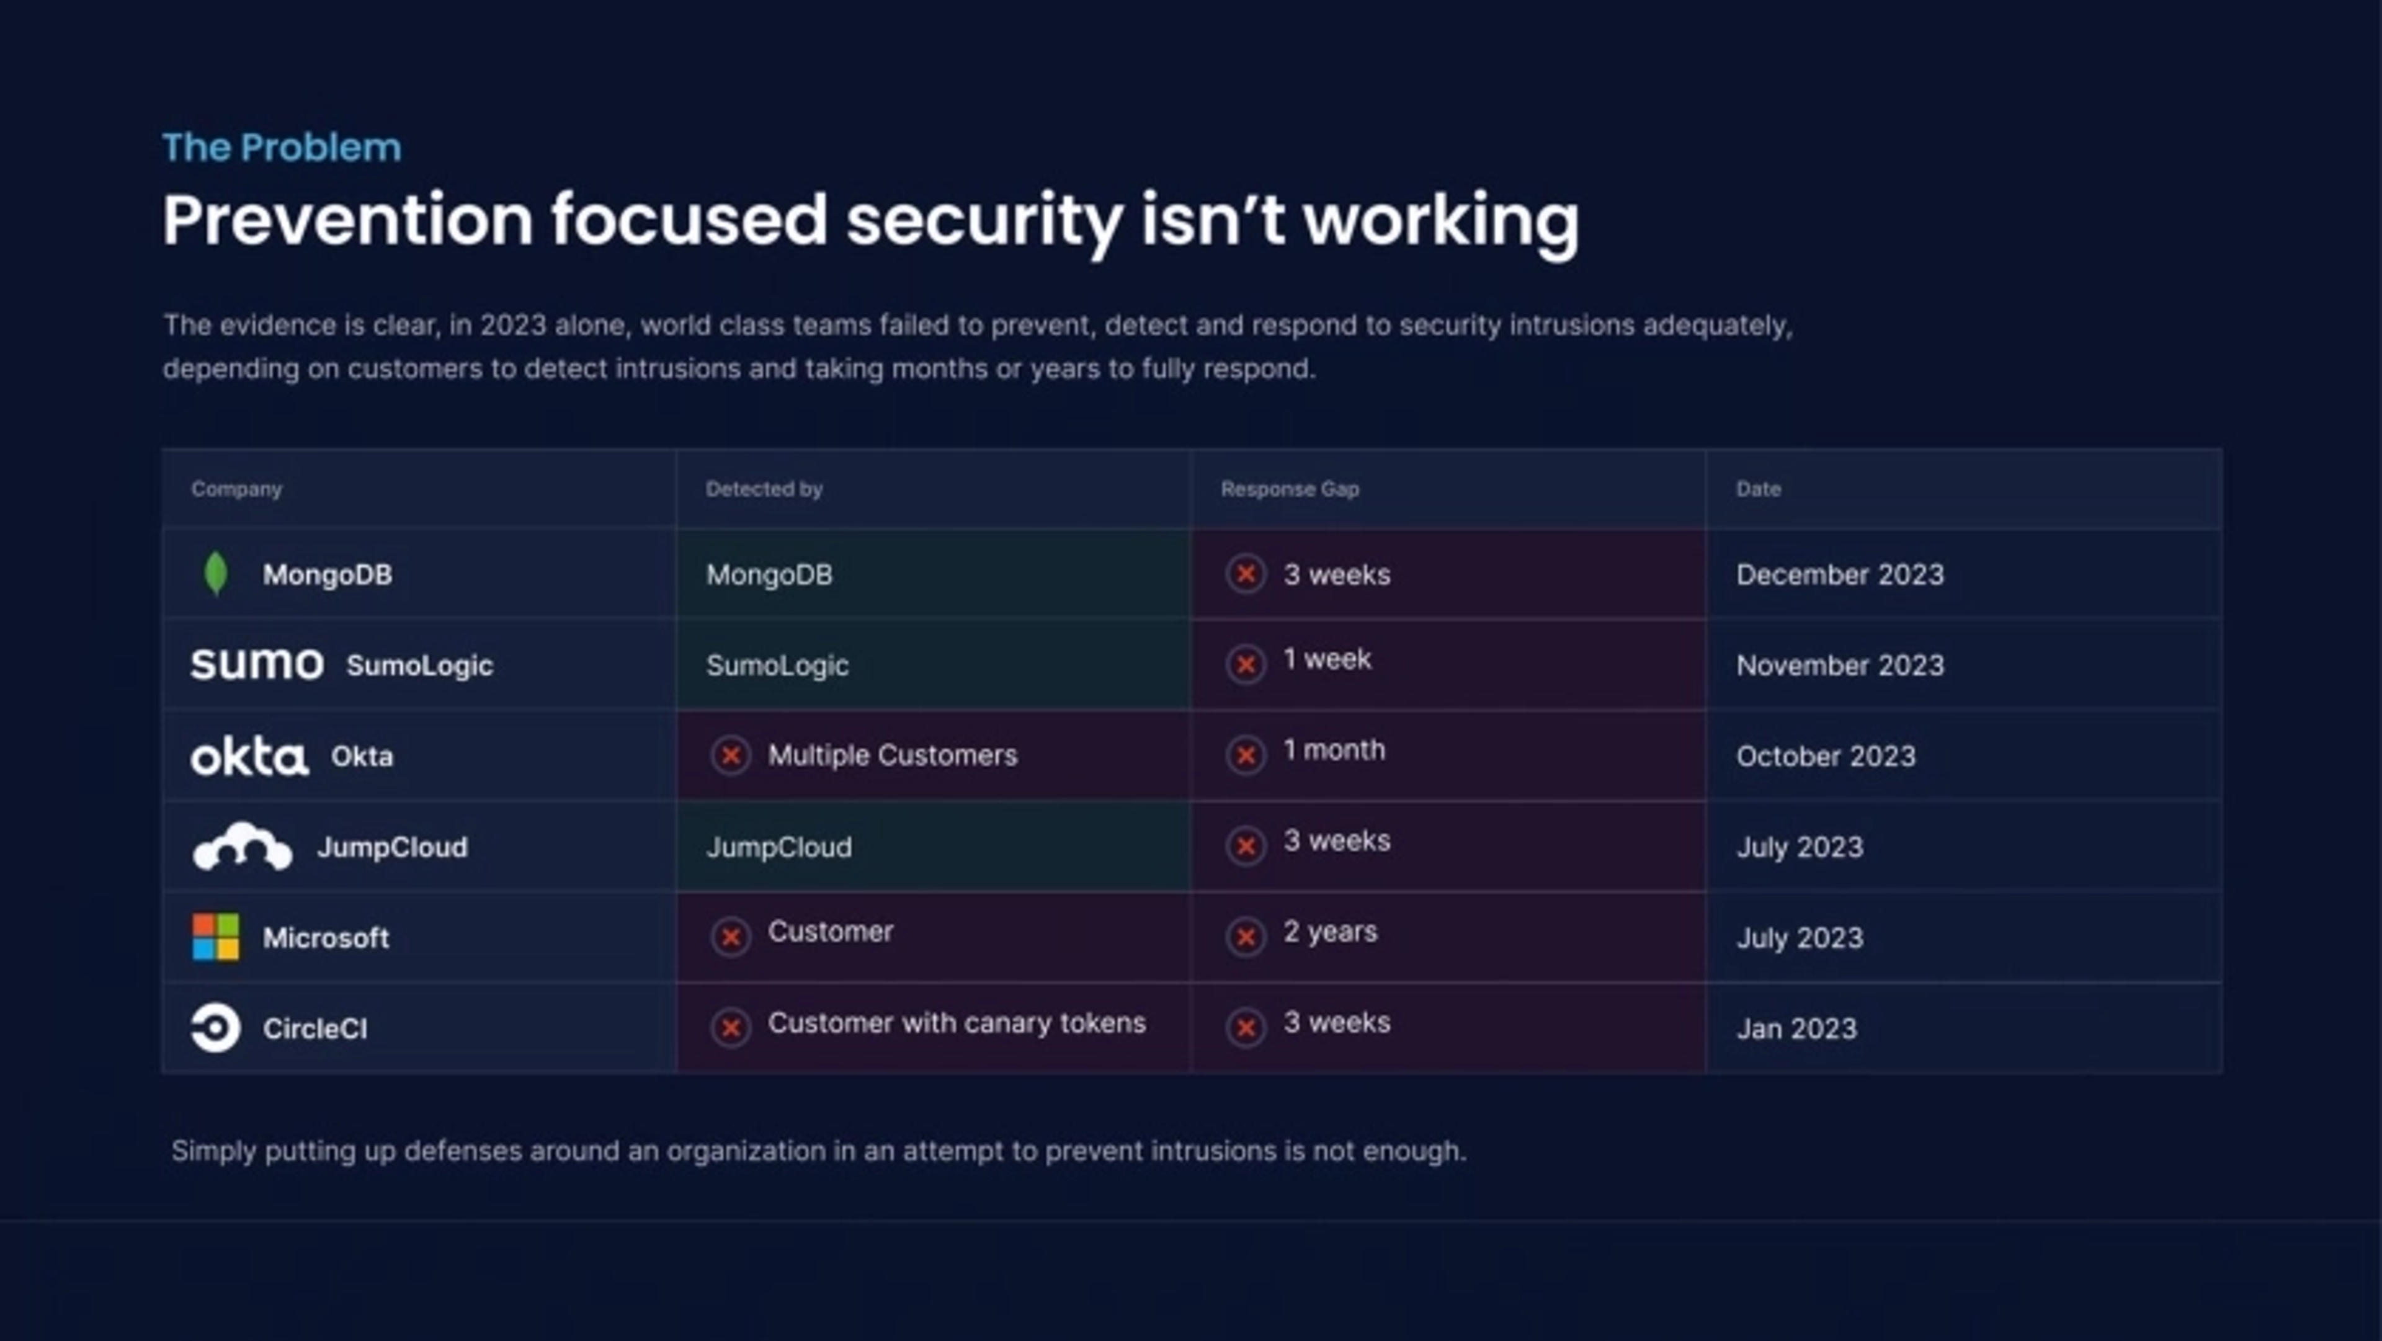Click the red X beside Multiple Customers
Viewport: 2382px width, 1341px height.
point(731,755)
